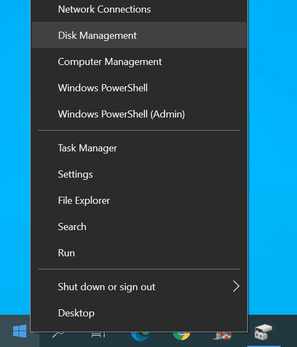Select Disk Management in the menu

(139, 35)
